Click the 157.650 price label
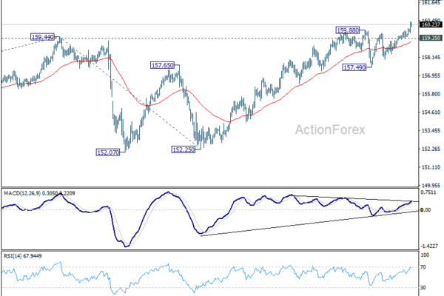 coord(162,65)
